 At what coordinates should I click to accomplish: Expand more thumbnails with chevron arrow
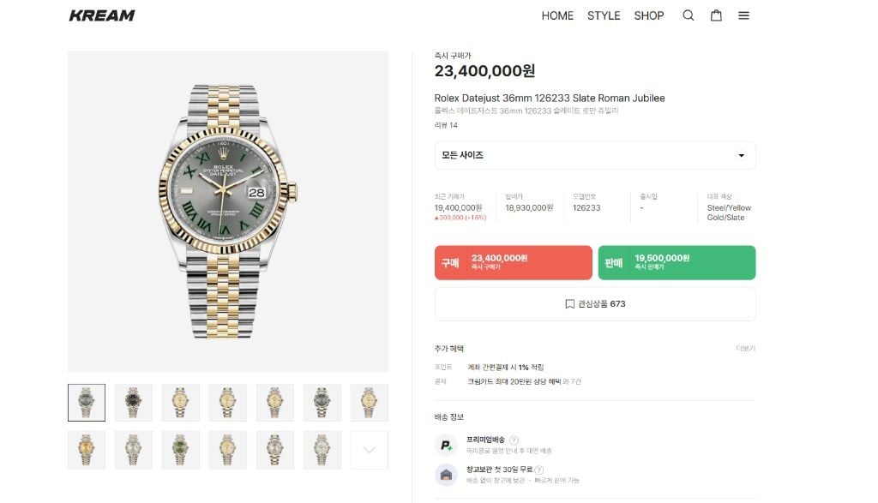tap(370, 450)
